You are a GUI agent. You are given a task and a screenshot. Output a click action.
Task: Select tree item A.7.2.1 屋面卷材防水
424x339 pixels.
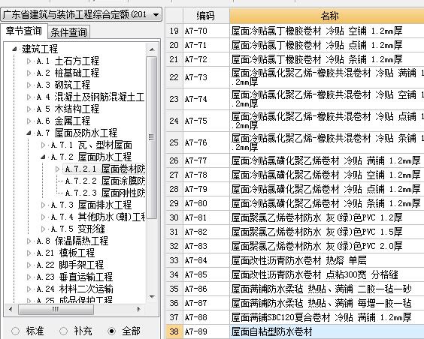pos(105,169)
